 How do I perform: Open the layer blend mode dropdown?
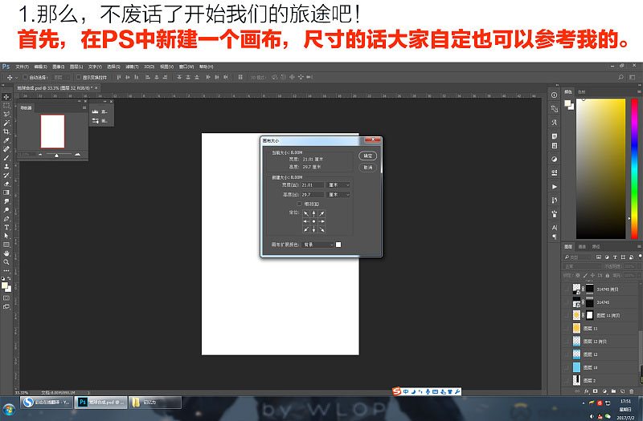(582, 266)
